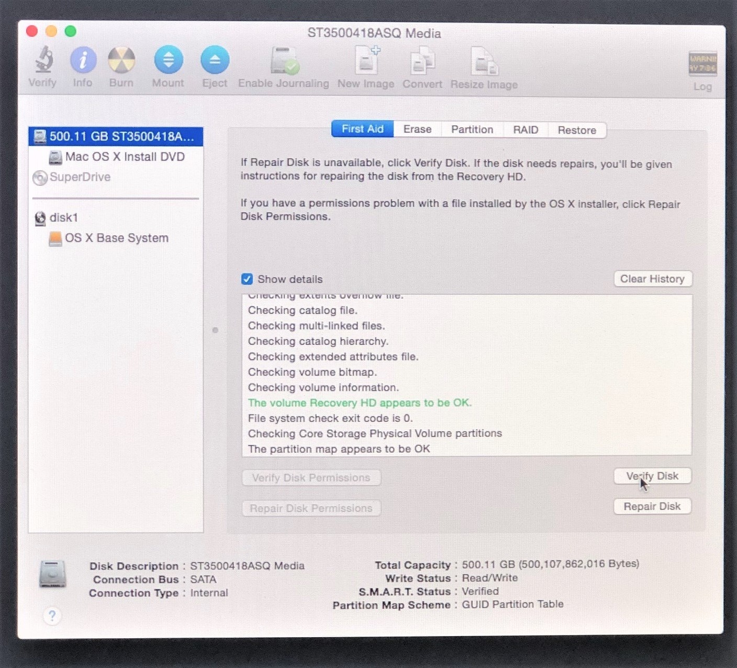Click the Clear History button
This screenshot has height=668, width=737.
(x=653, y=279)
